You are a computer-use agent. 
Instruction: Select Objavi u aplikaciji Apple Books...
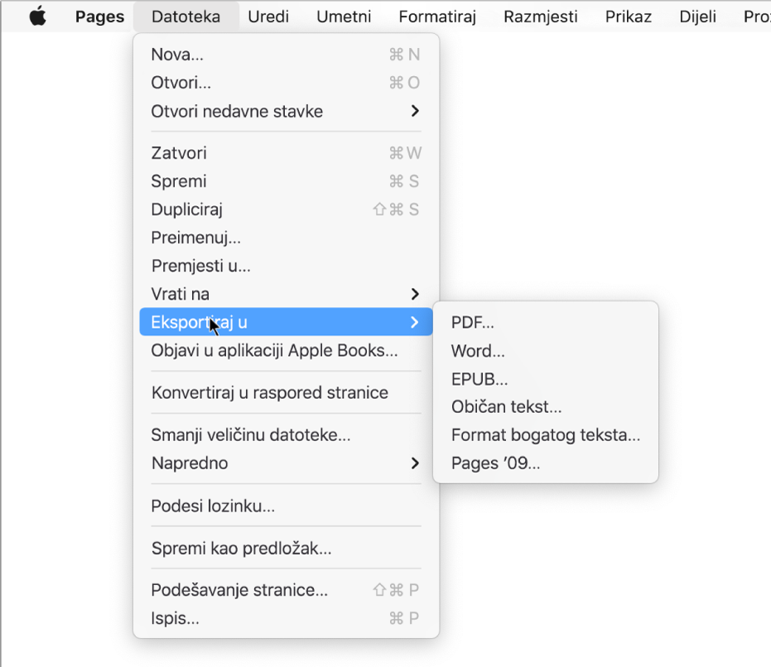[x=287, y=350]
